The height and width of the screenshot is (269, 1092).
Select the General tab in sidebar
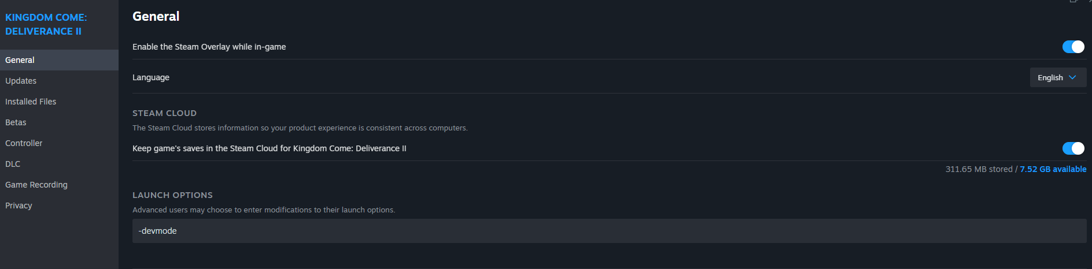click(x=20, y=60)
